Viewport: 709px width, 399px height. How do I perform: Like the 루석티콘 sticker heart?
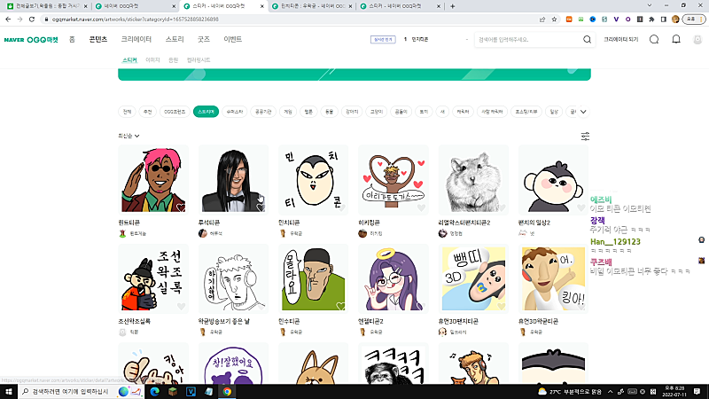(x=261, y=208)
